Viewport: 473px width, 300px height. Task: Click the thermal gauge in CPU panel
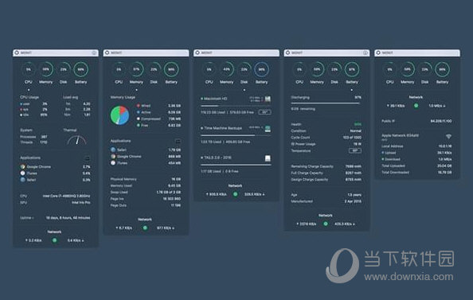click(x=76, y=139)
